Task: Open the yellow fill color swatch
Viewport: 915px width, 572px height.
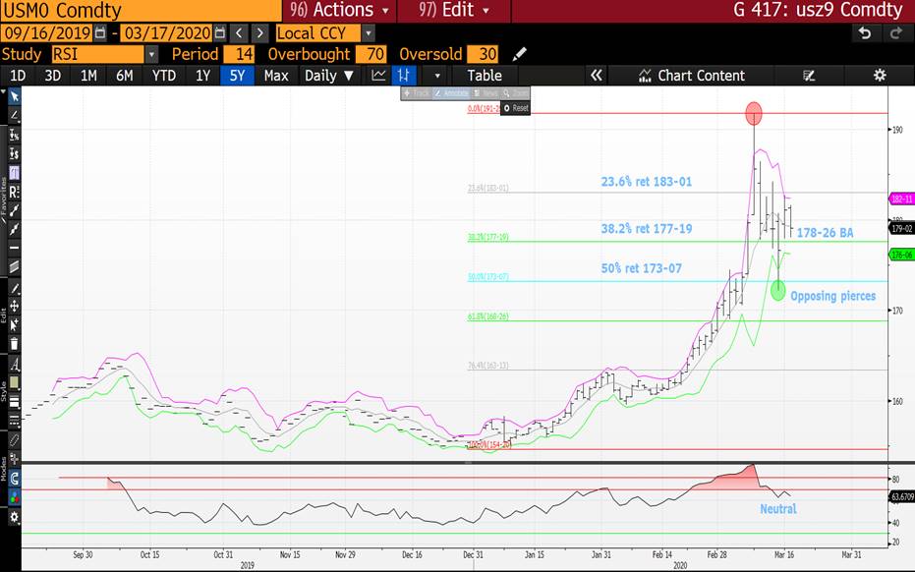Action: [14, 383]
